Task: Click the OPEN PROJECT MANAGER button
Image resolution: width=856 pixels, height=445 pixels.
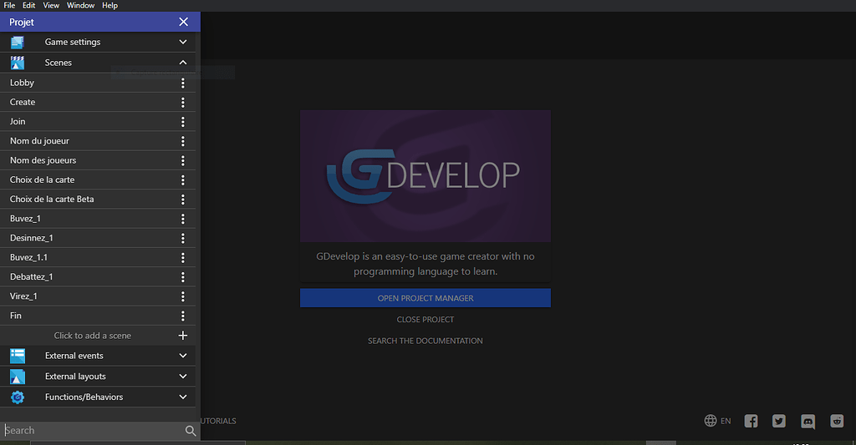Action: click(425, 298)
